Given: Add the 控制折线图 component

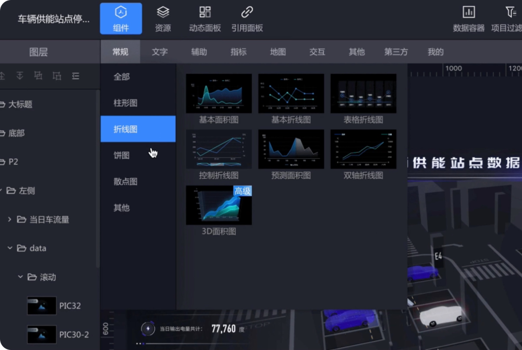Looking at the screenshot, I should (x=219, y=149).
